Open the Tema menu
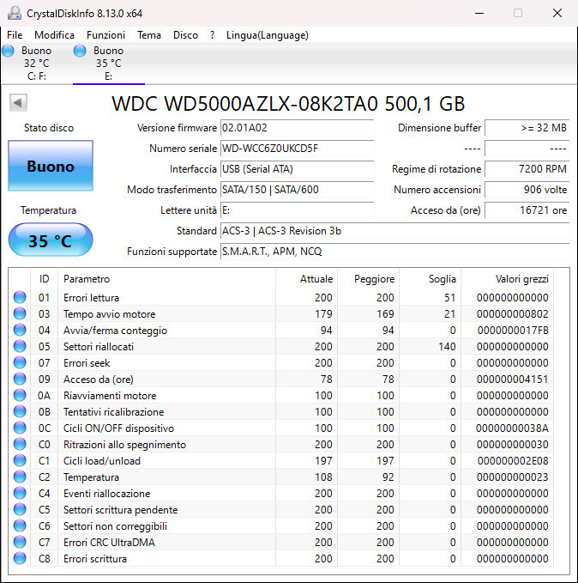The height and width of the screenshot is (583, 578). coord(149,35)
